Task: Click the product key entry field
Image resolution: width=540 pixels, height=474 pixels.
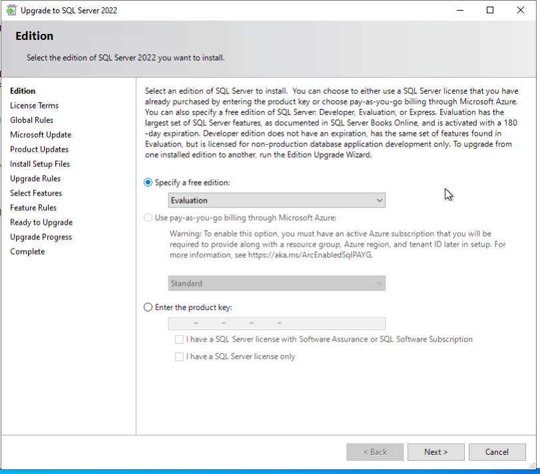Action: click(276, 323)
